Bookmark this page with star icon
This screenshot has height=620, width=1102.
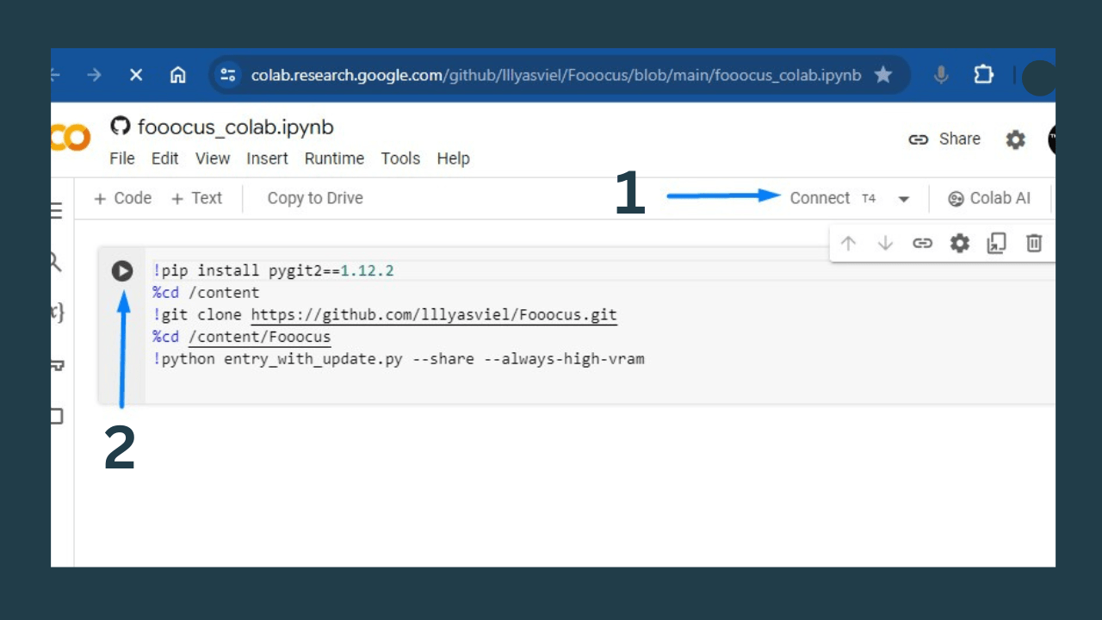click(883, 75)
